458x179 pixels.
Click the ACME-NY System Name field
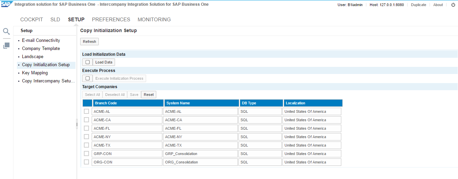tap(201, 137)
